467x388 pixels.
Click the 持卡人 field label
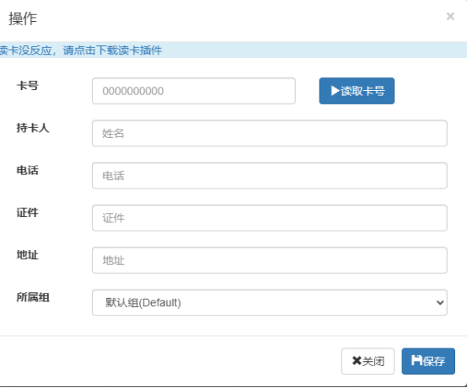coord(33,128)
